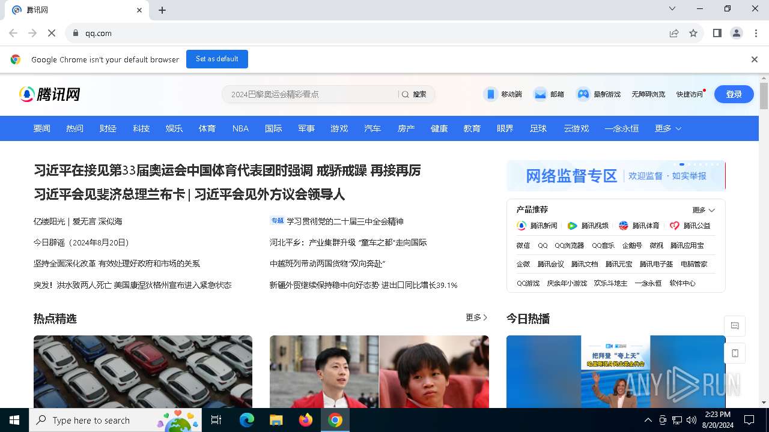This screenshot has height=432, width=769.
Task: Click the mobile phone icon on right sidebar
Action: (735, 353)
